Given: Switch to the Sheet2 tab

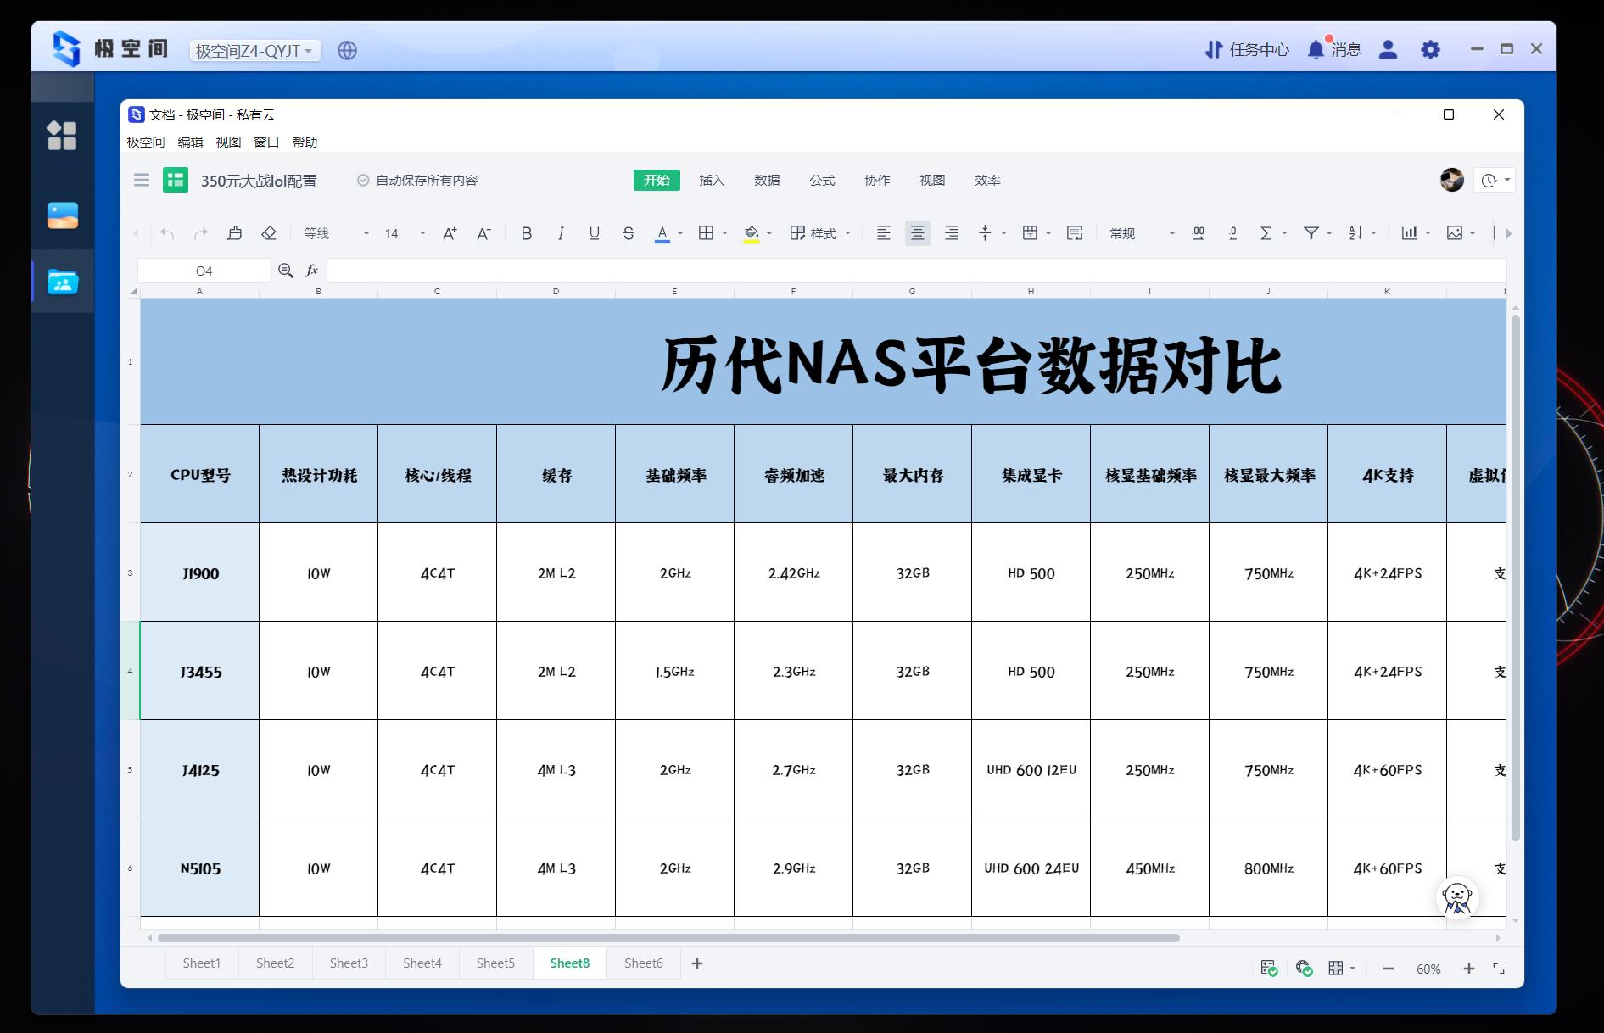Looking at the screenshot, I should coord(275,963).
